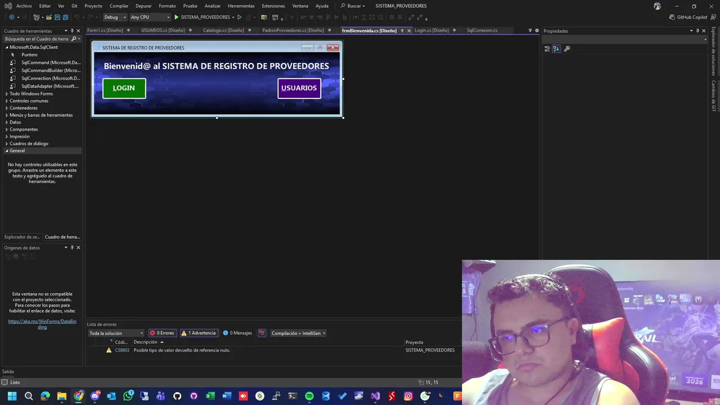Click the Puntero arrow icon in toolbox

pyautogui.click(x=13, y=55)
